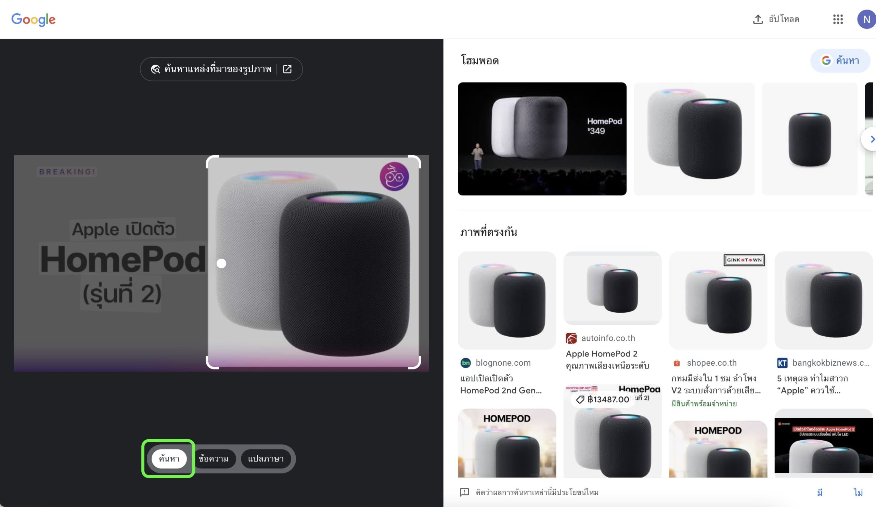Show next HomePod carousel images
876x507 pixels.
870,139
